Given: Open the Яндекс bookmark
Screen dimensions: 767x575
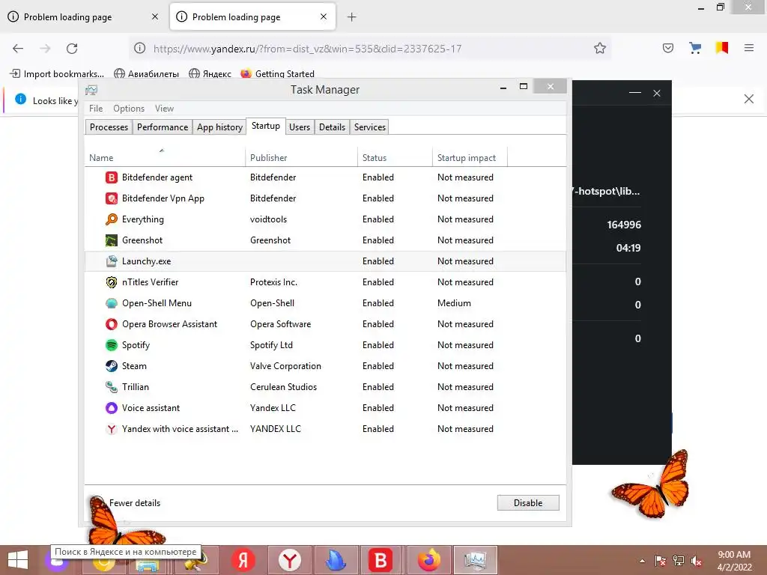Looking at the screenshot, I should click(210, 74).
